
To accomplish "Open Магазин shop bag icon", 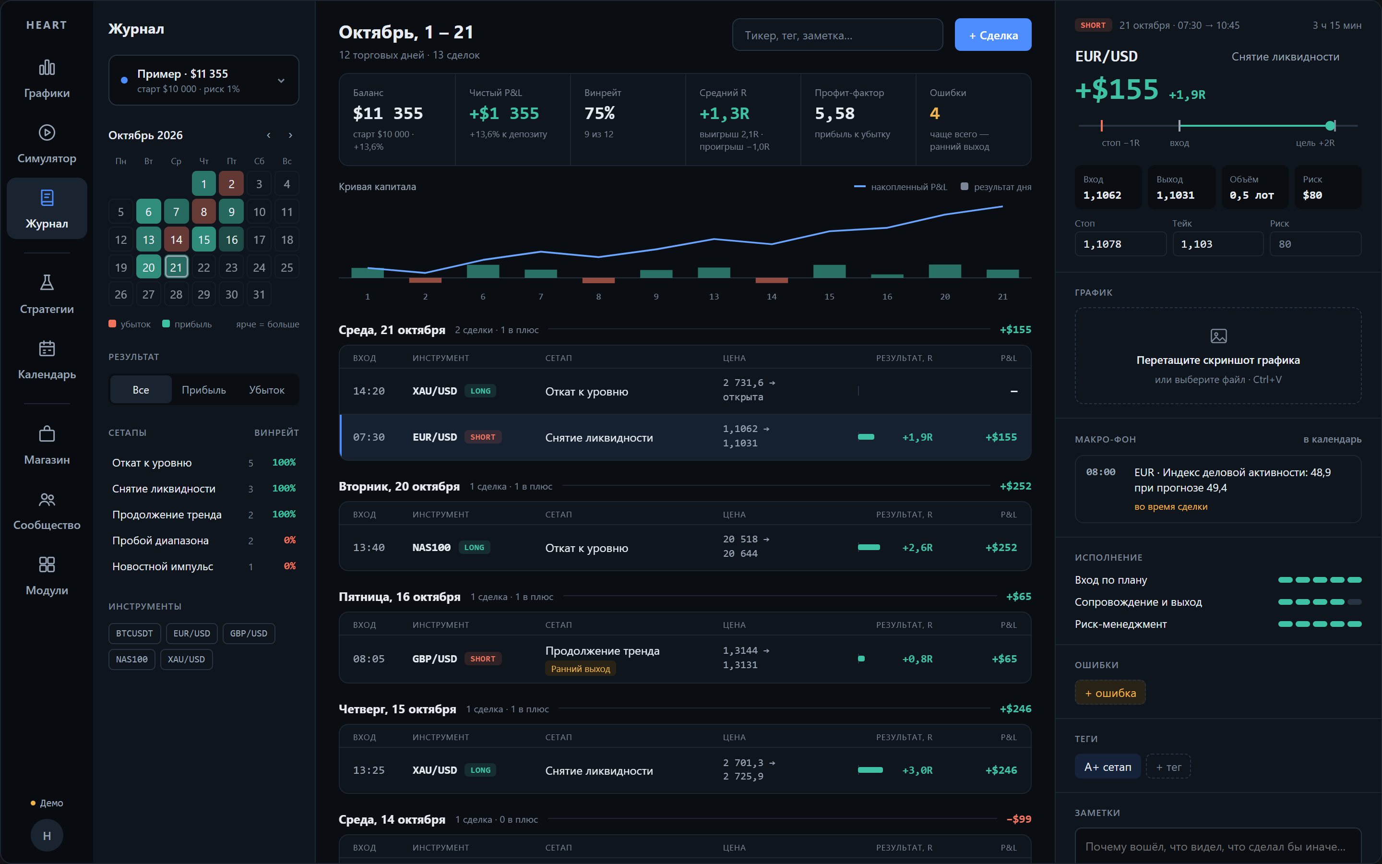I will pos(47,434).
